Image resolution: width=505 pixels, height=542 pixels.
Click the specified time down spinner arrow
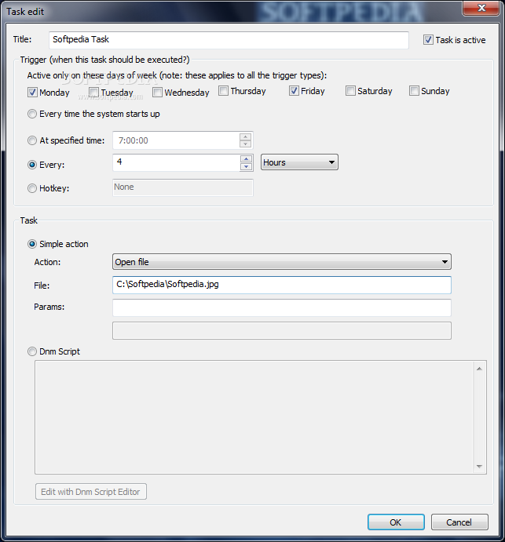(x=245, y=144)
